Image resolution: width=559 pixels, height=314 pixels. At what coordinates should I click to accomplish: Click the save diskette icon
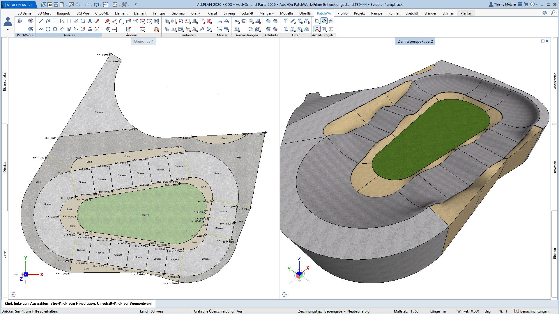coord(56,5)
